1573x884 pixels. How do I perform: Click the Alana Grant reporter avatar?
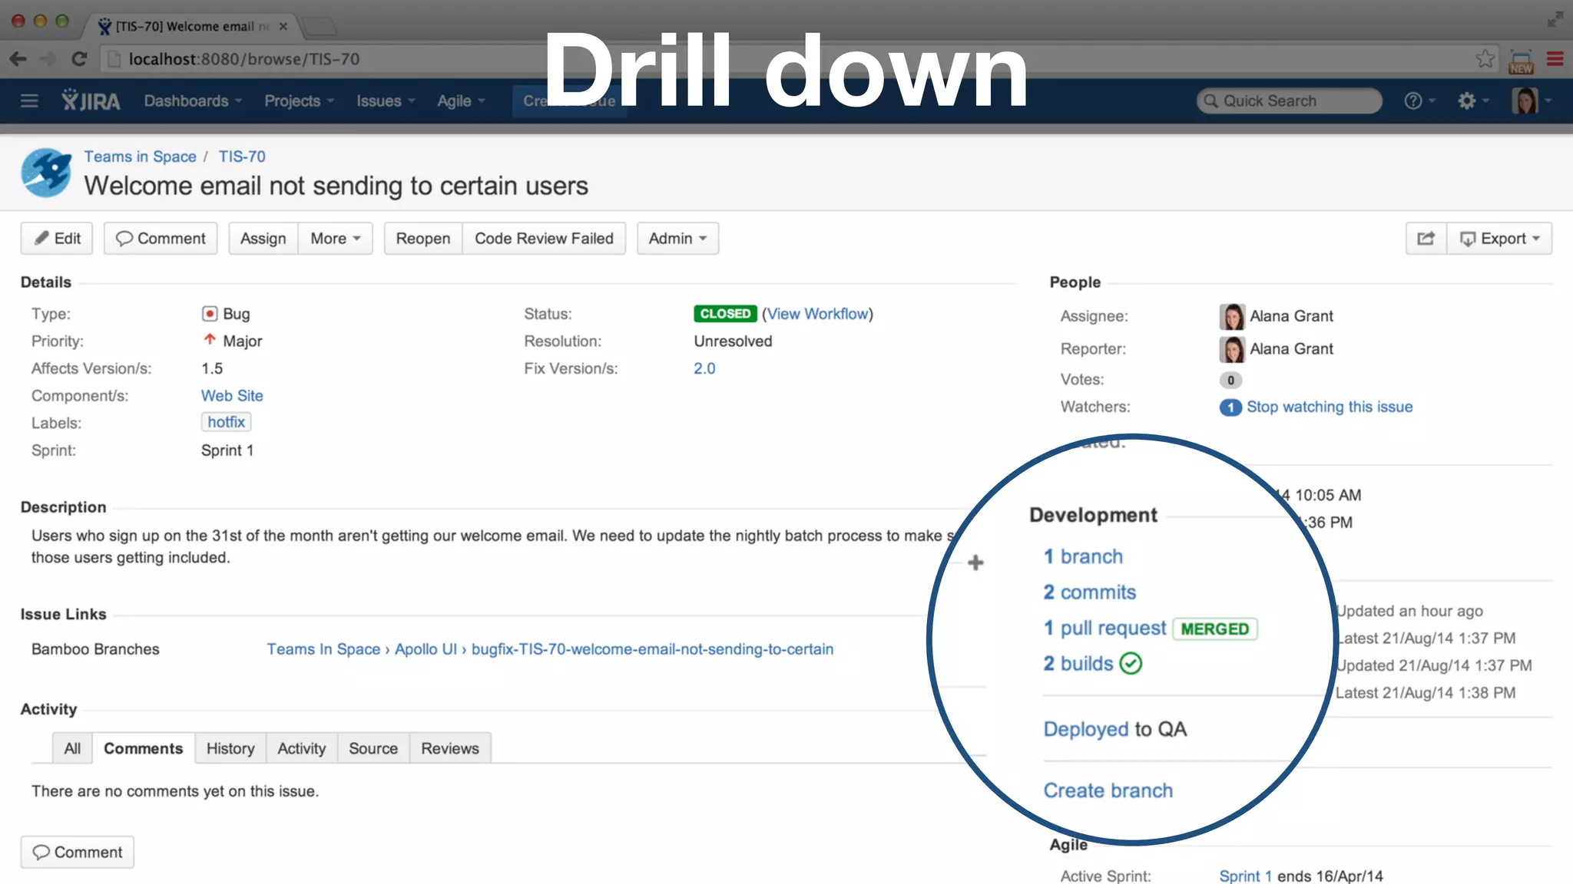tap(1232, 349)
